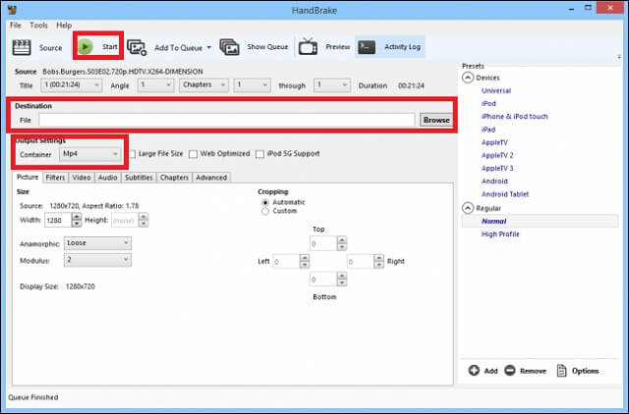The image size is (629, 414).
Task: Start encoding with the green play icon
Action: (x=86, y=47)
